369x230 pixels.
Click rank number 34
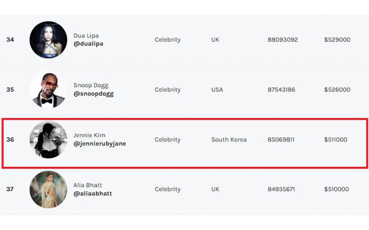10,40
